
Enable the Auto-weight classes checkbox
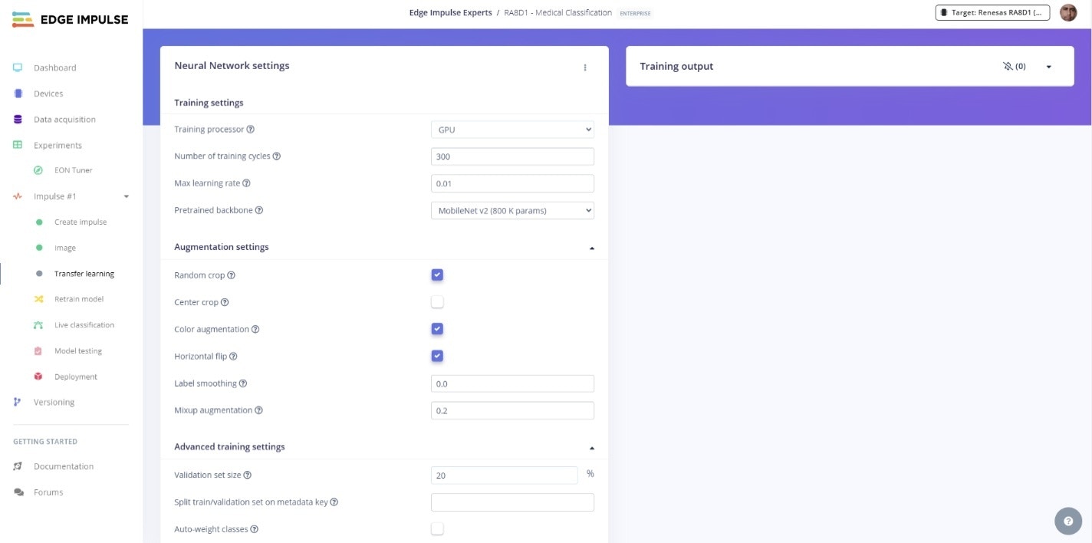click(437, 528)
